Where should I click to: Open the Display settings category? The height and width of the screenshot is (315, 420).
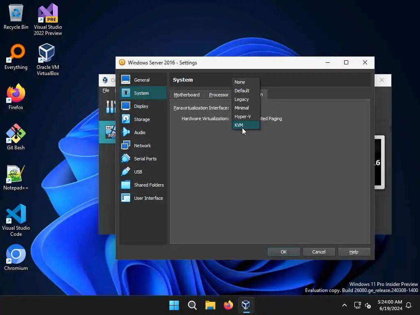pos(143,106)
